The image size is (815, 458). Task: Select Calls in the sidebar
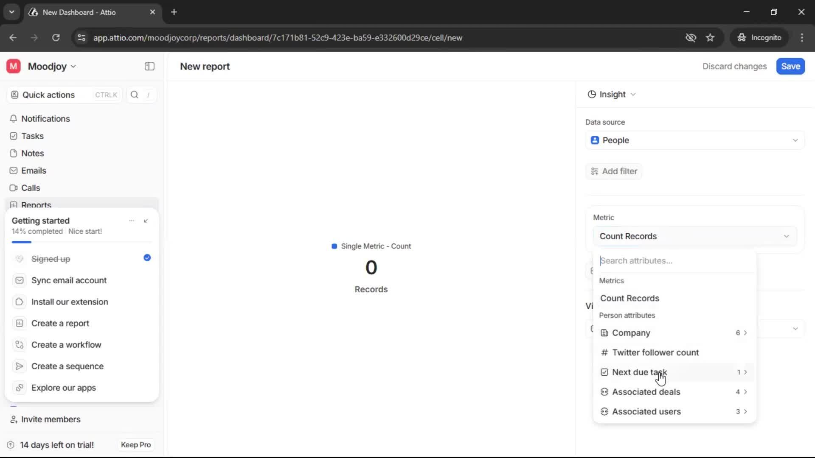(x=30, y=188)
